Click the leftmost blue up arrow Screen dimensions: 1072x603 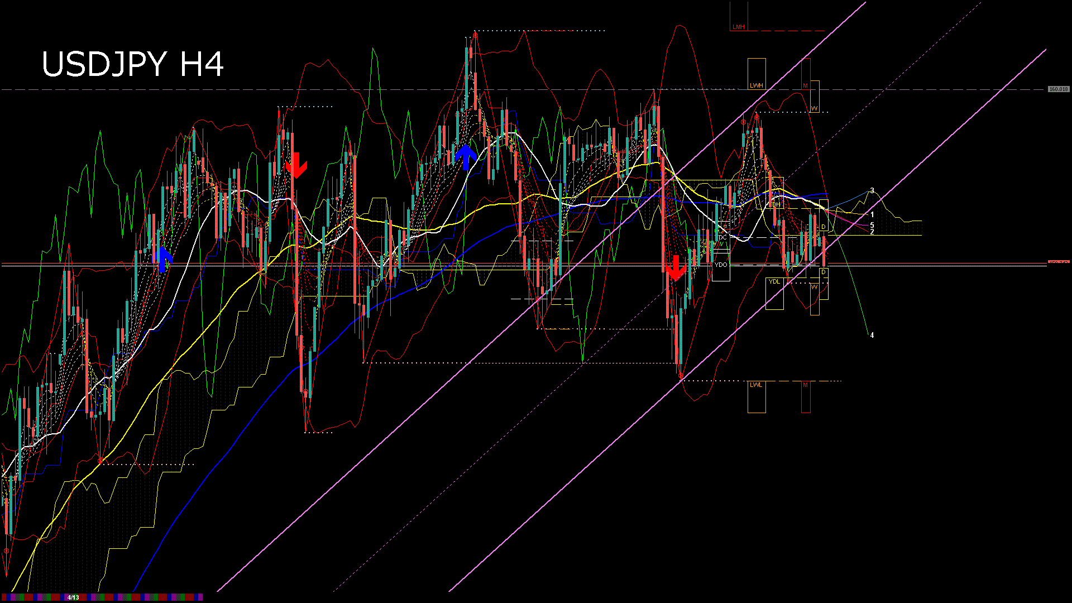tap(162, 260)
